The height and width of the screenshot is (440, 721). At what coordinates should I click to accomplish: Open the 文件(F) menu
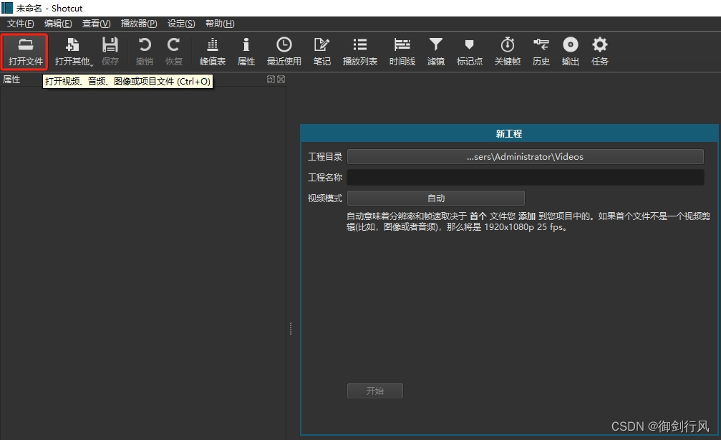(x=20, y=24)
